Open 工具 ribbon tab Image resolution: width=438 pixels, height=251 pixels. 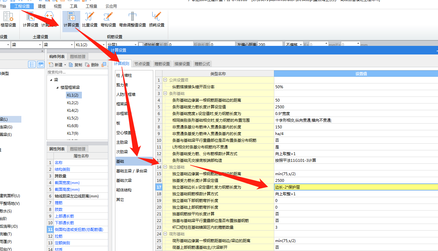pos(74,6)
